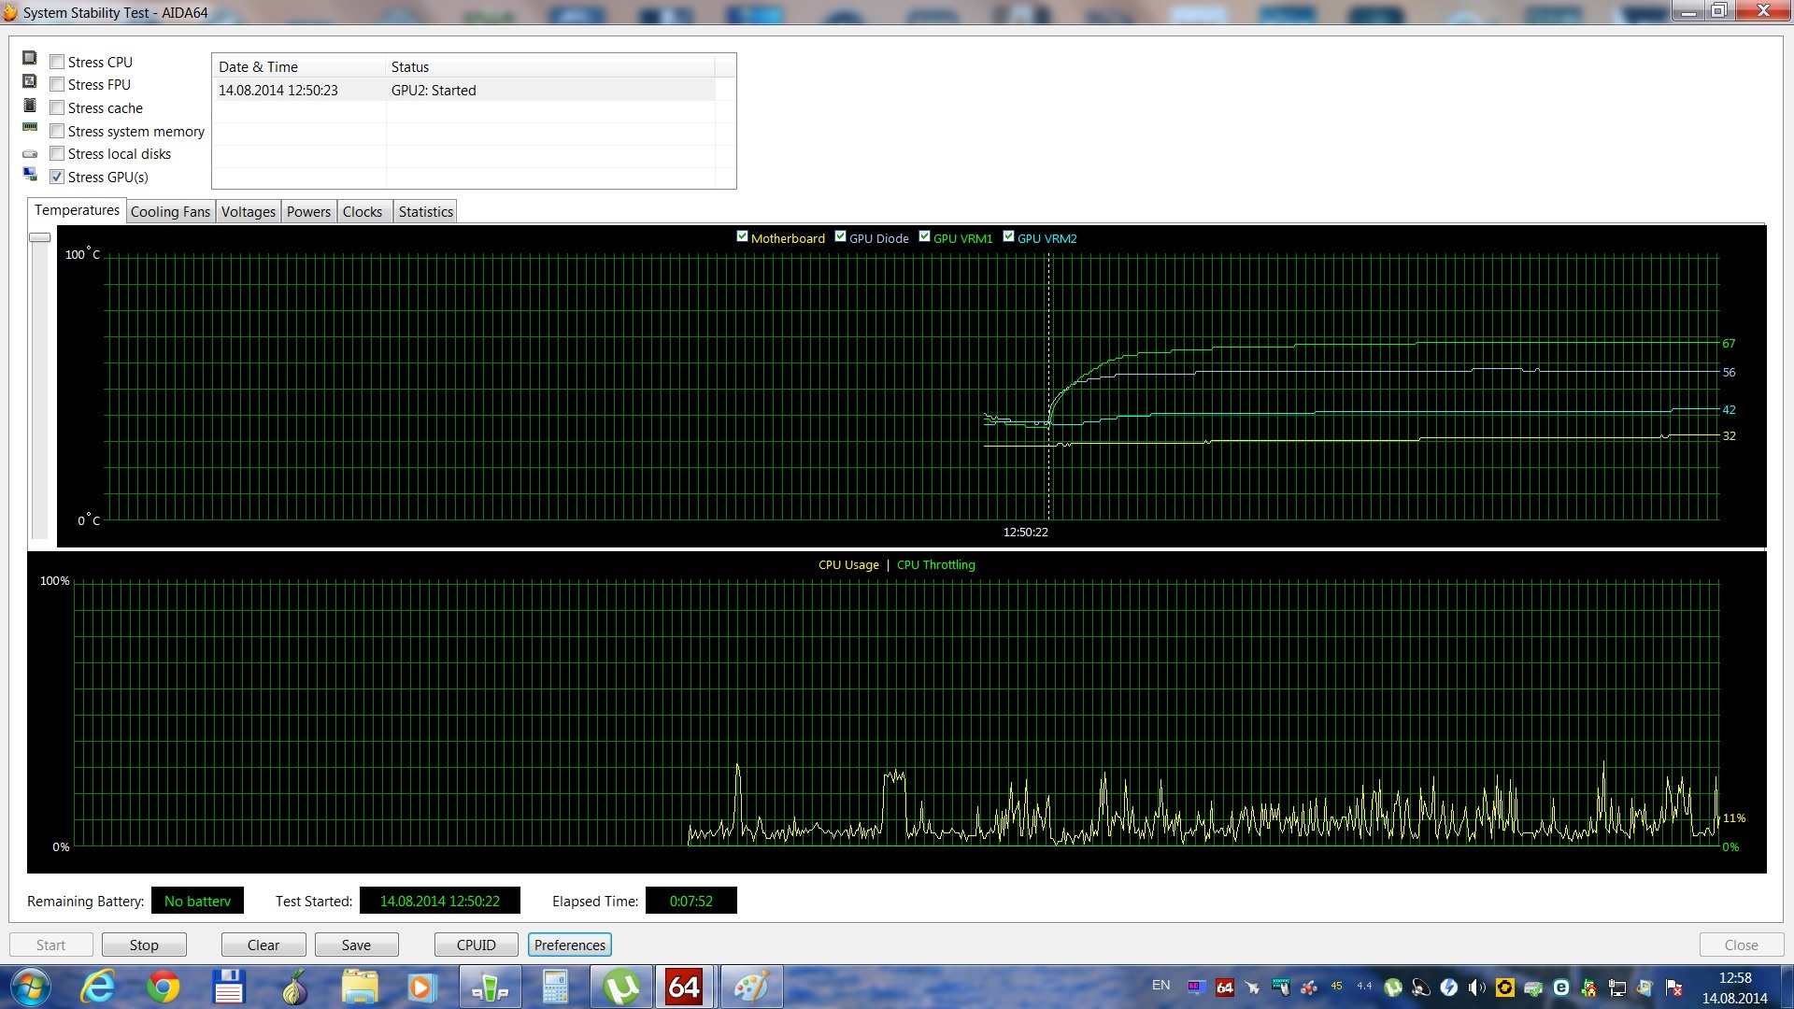Click the AIDA64 taskbar button
1794x1009 pixels.
point(684,988)
